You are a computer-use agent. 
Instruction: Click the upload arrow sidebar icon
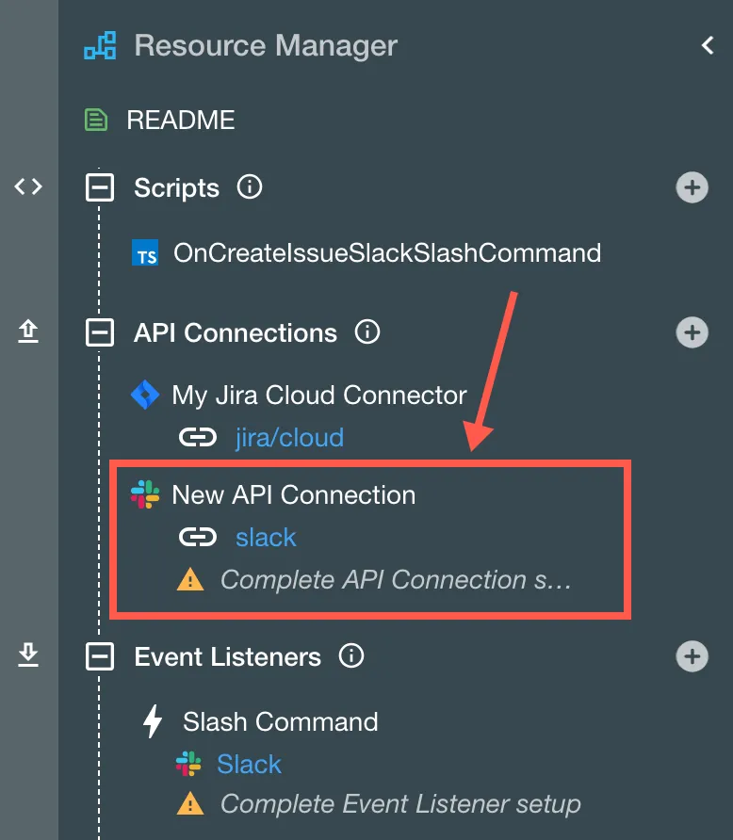point(28,331)
